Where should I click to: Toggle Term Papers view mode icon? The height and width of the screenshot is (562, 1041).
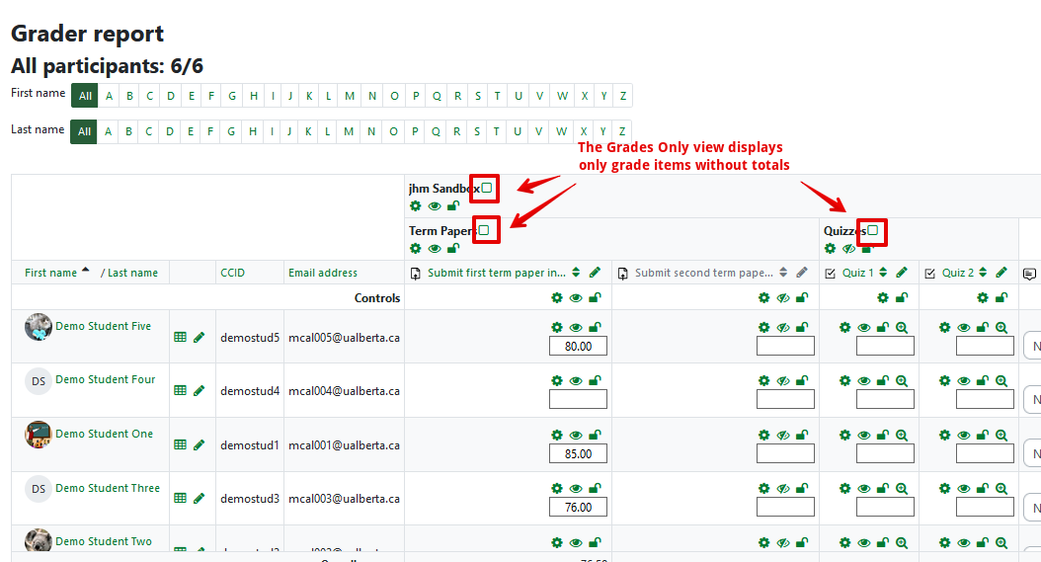[484, 230]
